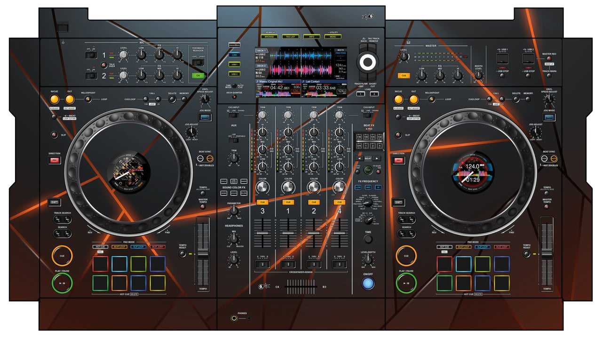This screenshot has height=337, width=602.
Task: Load track to deck 1
Action: 360,94
